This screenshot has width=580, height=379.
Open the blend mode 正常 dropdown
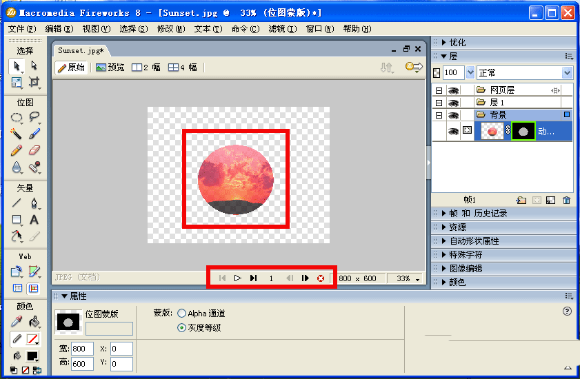pyautogui.click(x=525, y=73)
